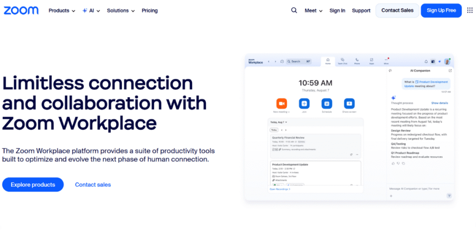The height and width of the screenshot is (238, 476).
Task: Click the orange New meeting camera icon
Action: pyautogui.click(x=282, y=103)
